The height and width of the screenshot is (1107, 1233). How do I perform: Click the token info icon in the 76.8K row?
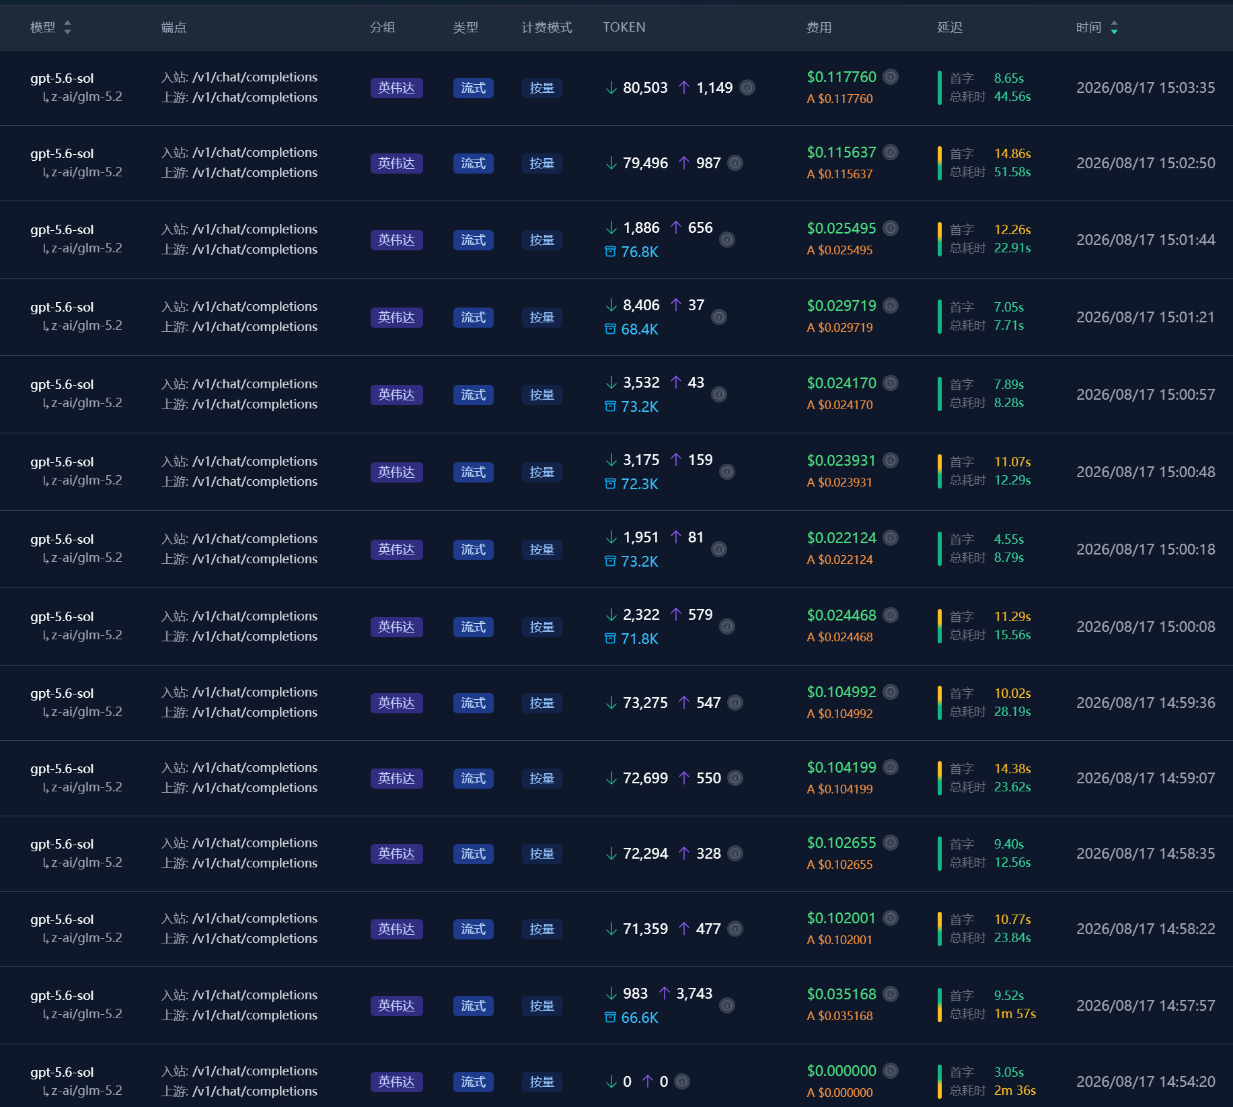coord(727,240)
